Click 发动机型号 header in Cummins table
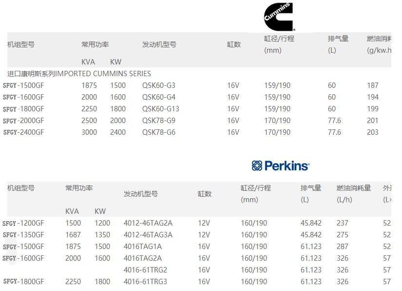 pyautogui.click(x=159, y=44)
